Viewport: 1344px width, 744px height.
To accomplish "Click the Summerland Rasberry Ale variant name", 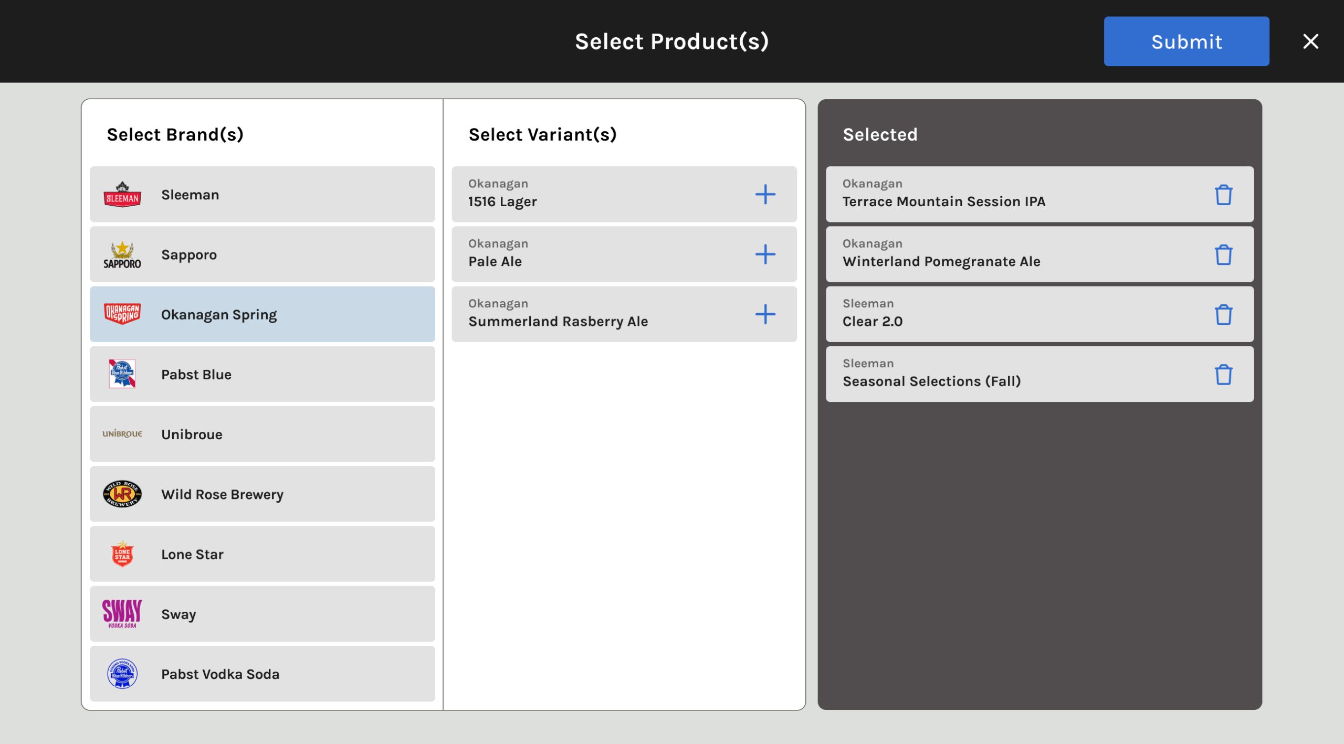I will tap(558, 321).
